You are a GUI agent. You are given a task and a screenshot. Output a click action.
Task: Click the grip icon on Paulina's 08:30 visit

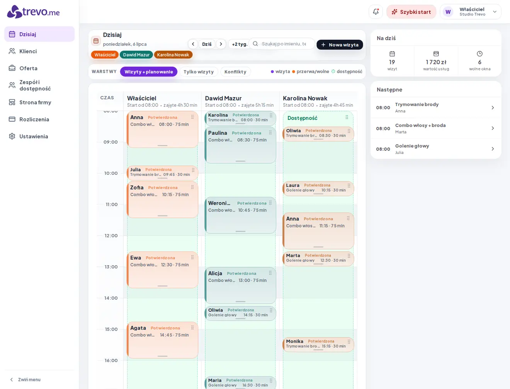point(270,133)
